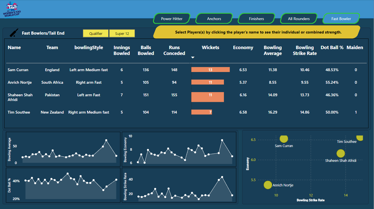Click Left arm Fast bowling style cell
This screenshot has width=374, height=209.
tap(89, 95)
